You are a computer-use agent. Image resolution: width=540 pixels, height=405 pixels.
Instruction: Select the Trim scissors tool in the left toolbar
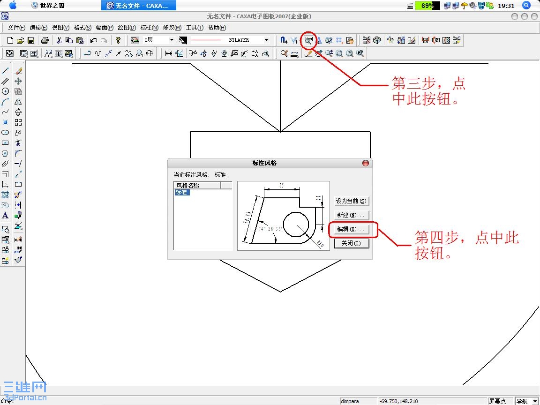18,142
